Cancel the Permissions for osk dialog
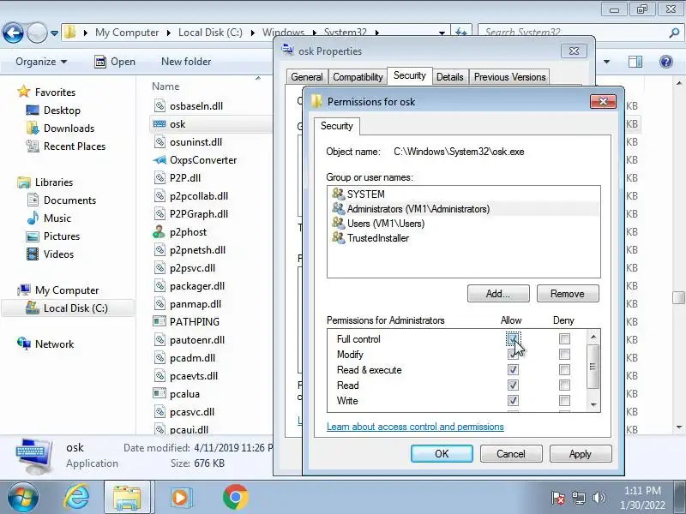 coord(511,454)
